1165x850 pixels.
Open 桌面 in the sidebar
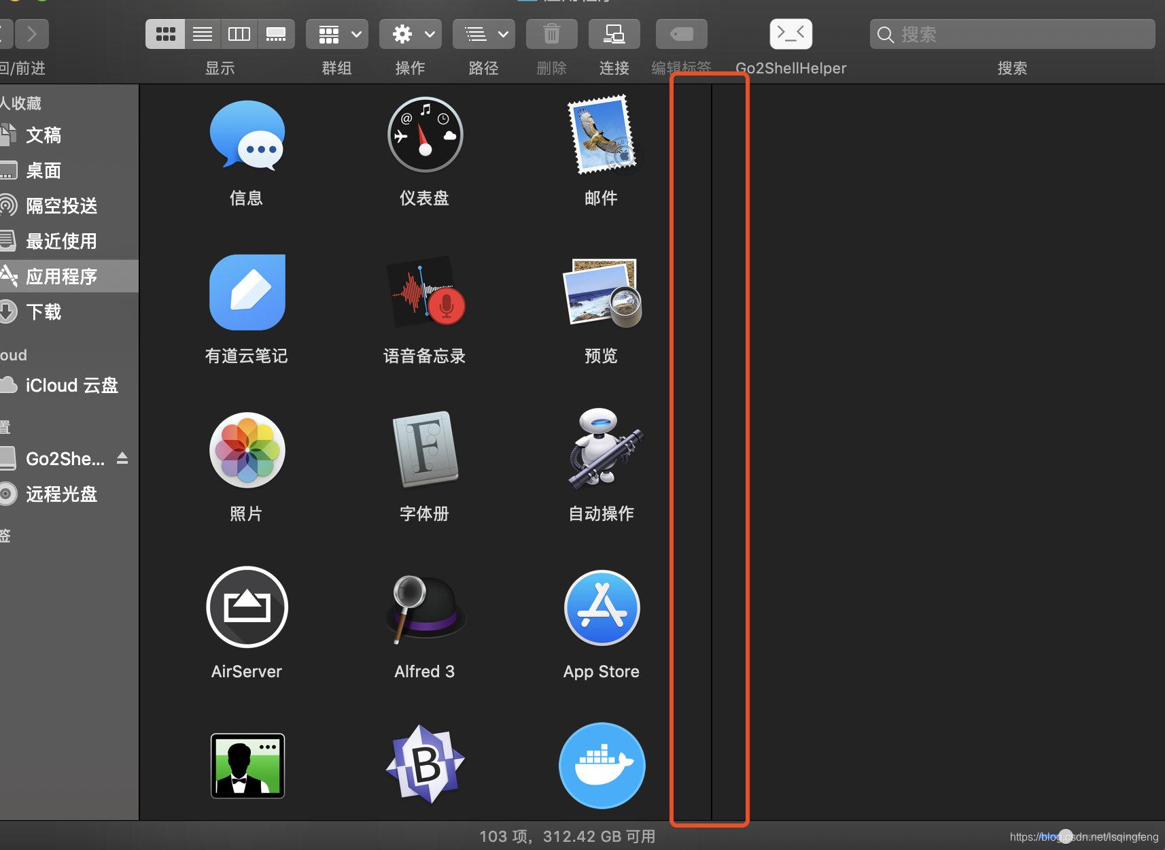pos(69,171)
